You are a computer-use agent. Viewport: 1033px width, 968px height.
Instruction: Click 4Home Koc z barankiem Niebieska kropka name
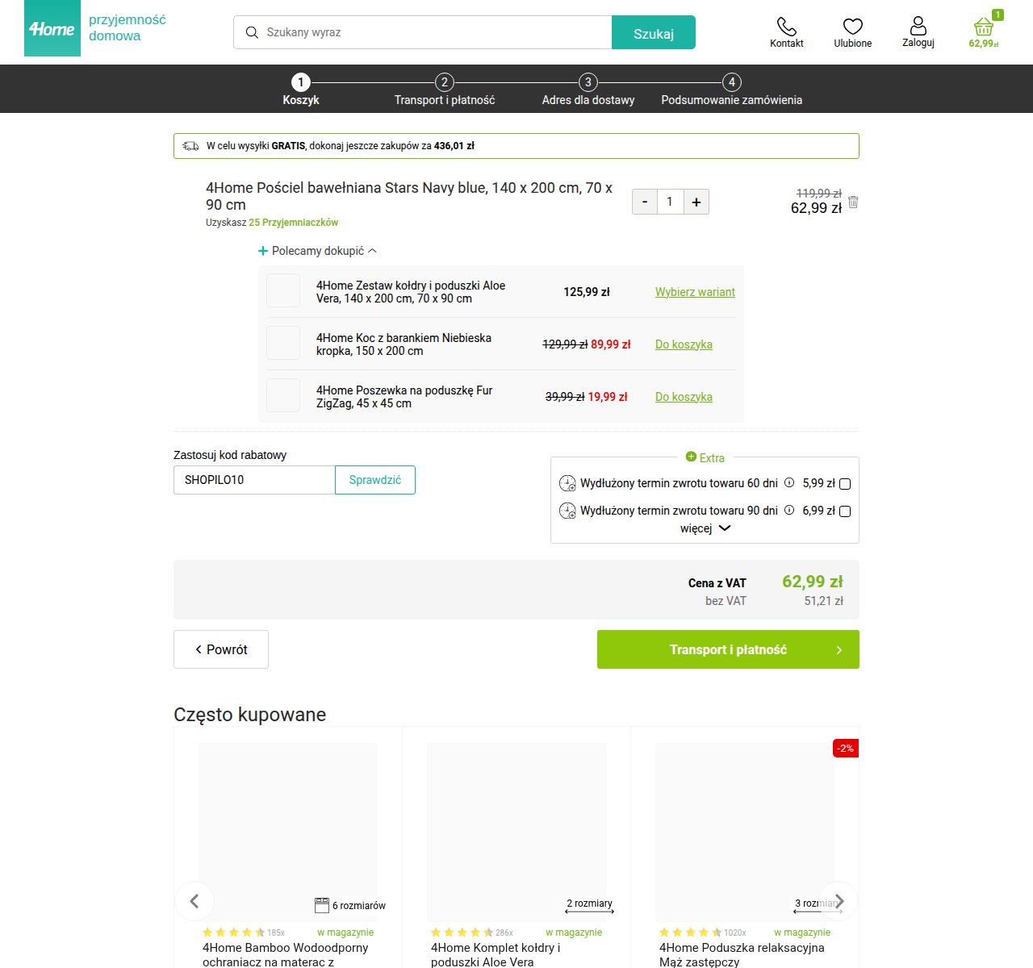tap(404, 344)
